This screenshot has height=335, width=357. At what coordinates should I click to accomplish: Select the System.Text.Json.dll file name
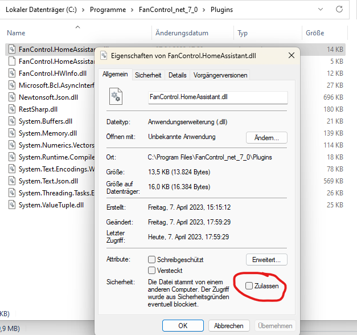coord(48,181)
